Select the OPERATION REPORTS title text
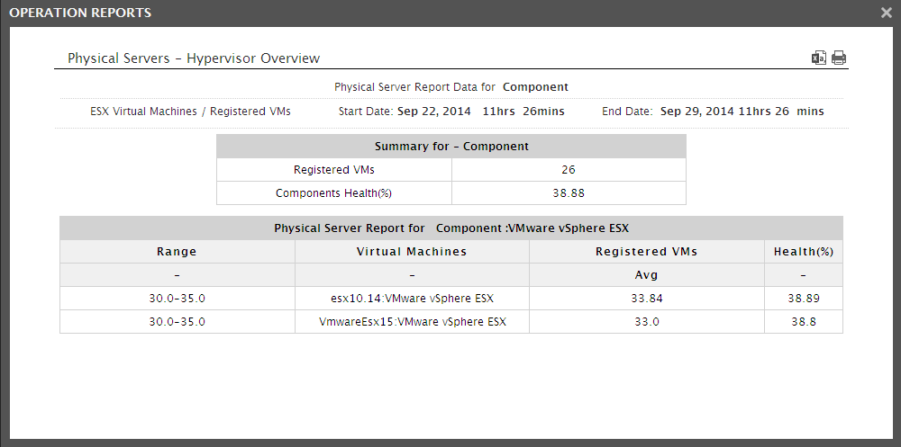Image resolution: width=901 pixels, height=447 pixels. pos(80,13)
